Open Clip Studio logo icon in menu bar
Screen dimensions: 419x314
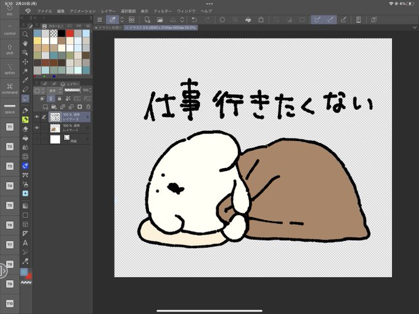click(28, 11)
